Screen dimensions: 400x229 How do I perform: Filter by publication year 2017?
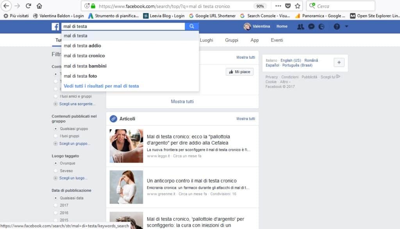(x=55, y=205)
